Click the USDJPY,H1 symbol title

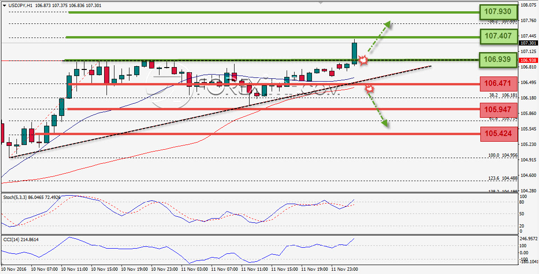click(20, 6)
